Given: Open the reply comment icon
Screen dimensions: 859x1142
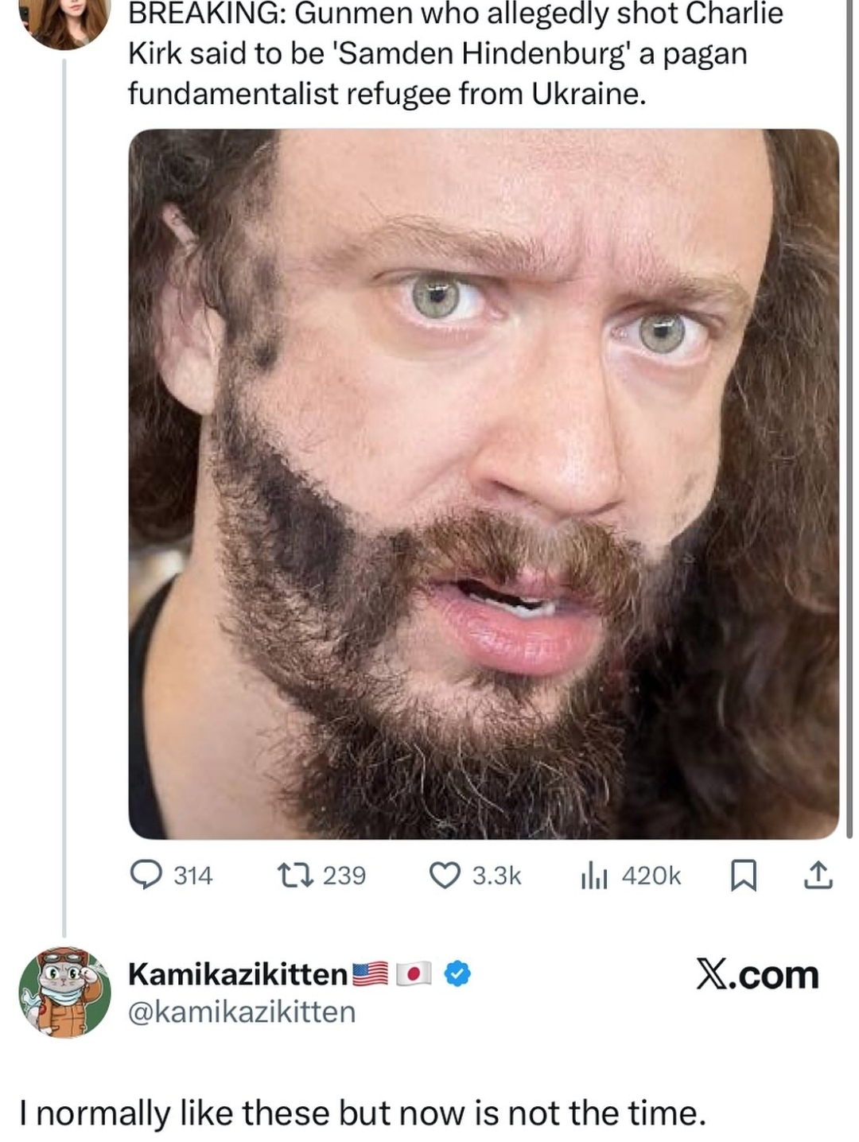Looking at the screenshot, I should [x=148, y=875].
